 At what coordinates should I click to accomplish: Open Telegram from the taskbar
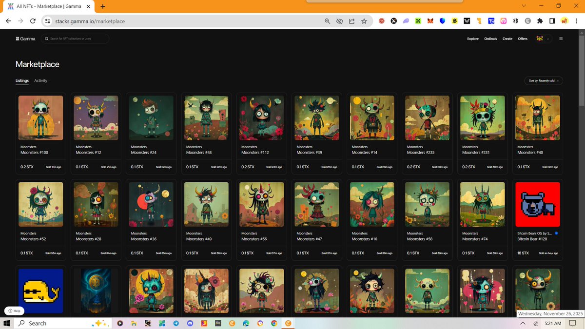[176, 323]
